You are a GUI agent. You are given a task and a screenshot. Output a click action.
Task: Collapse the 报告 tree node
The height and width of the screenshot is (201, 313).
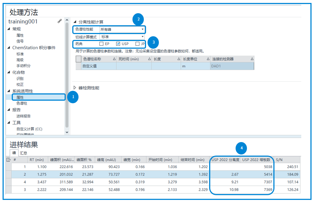pos(9,110)
